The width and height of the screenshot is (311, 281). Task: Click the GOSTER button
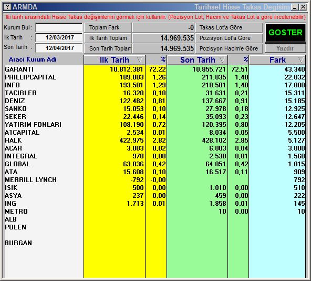point(285,33)
